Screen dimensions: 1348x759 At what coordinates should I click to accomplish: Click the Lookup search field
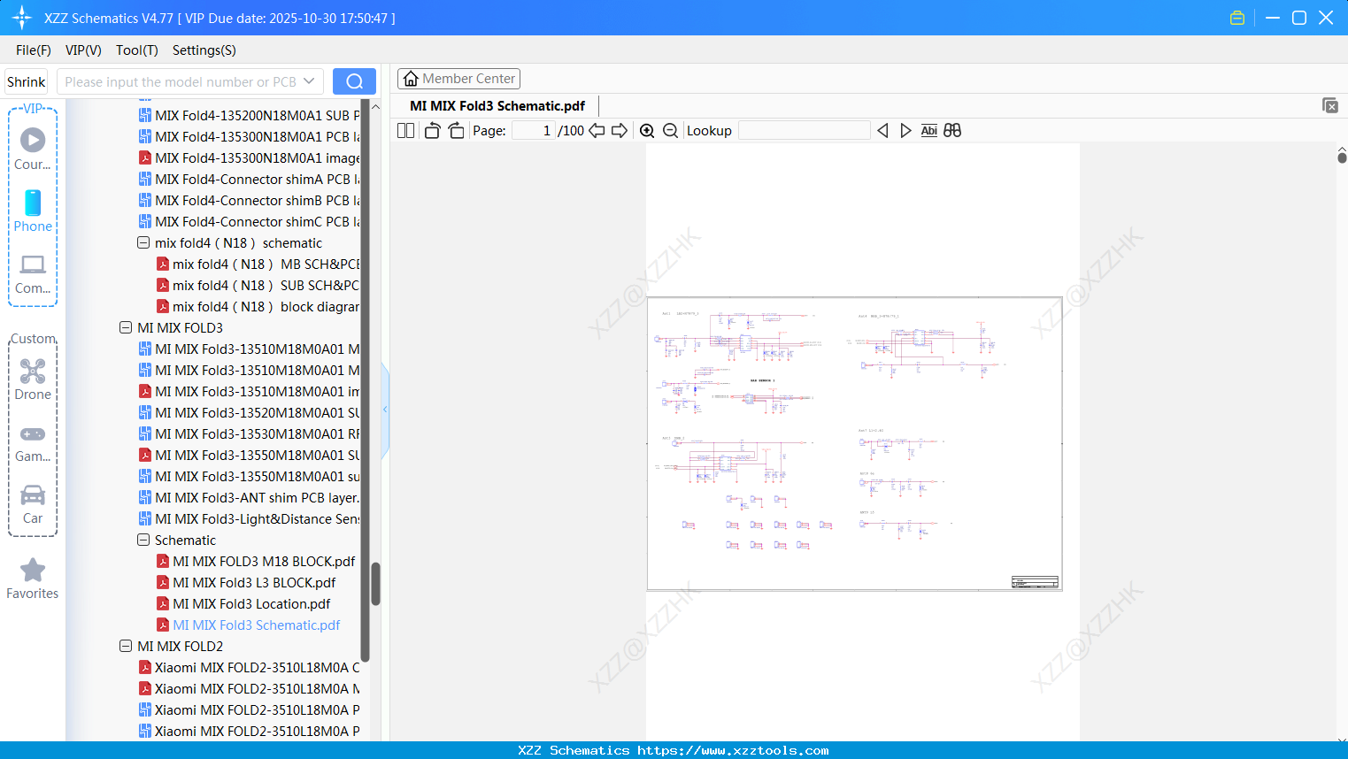pos(804,131)
